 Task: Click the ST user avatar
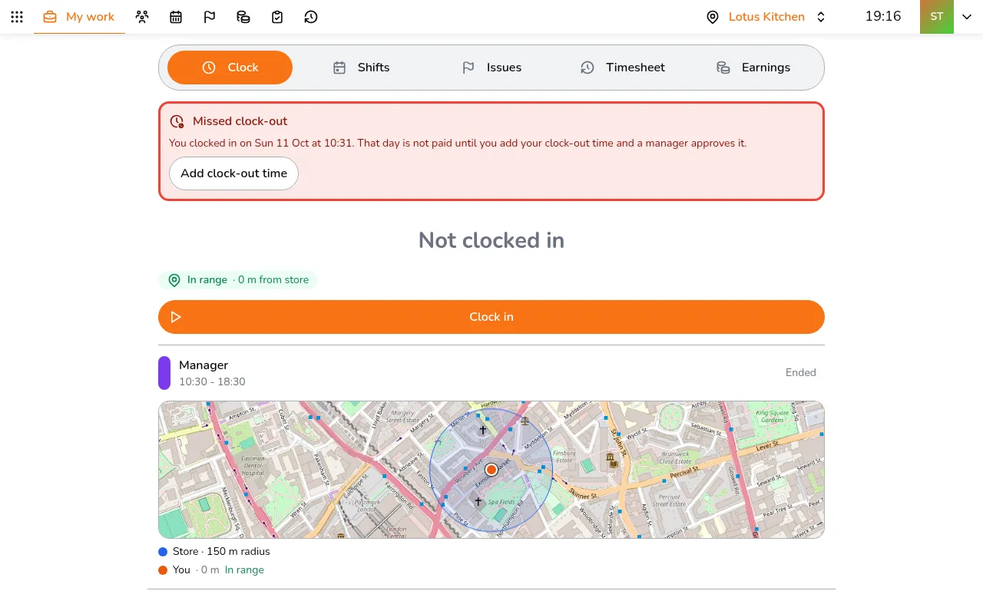click(x=937, y=17)
